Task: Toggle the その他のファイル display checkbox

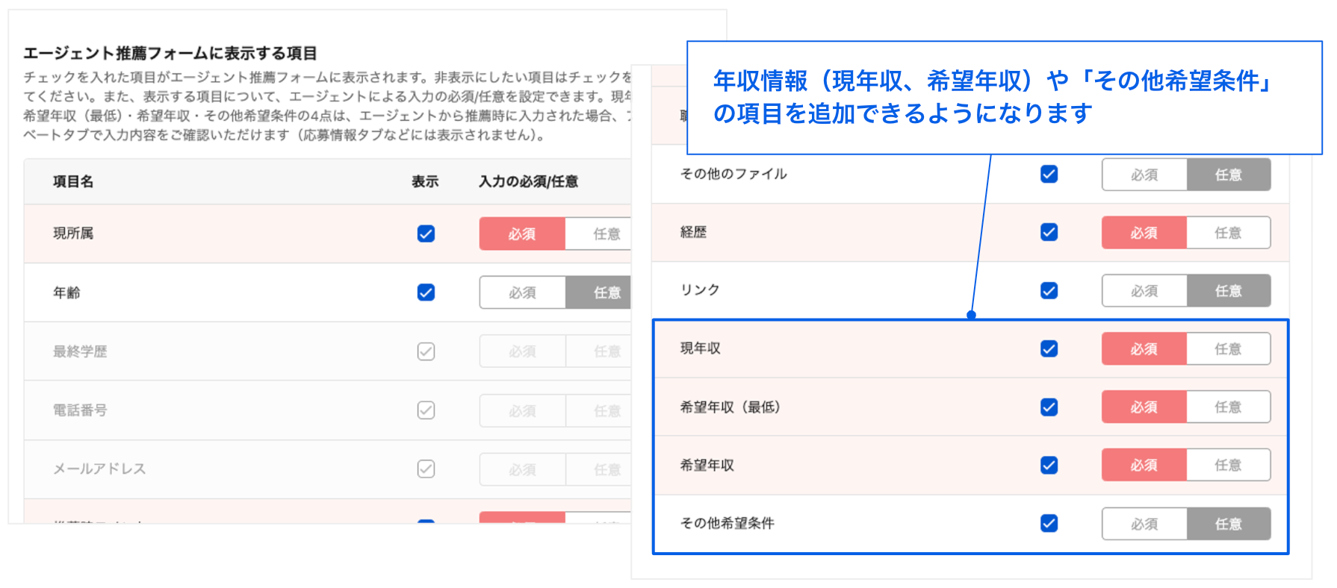Action: [x=1049, y=174]
